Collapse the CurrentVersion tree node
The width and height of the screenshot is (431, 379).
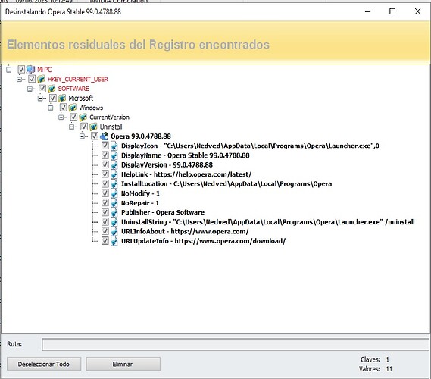[61, 117]
